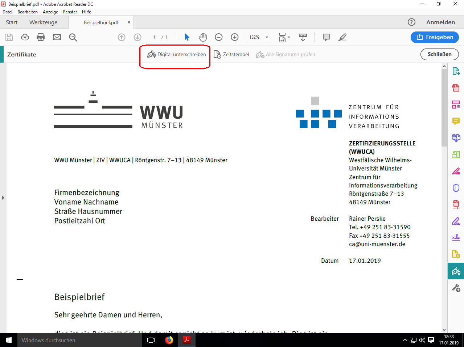Viewport: 464px width, 347px height.
Task: Click the email envelope icon
Action: pyautogui.click(x=57, y=37)
